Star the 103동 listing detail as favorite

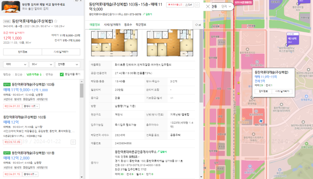pos(197,5)
